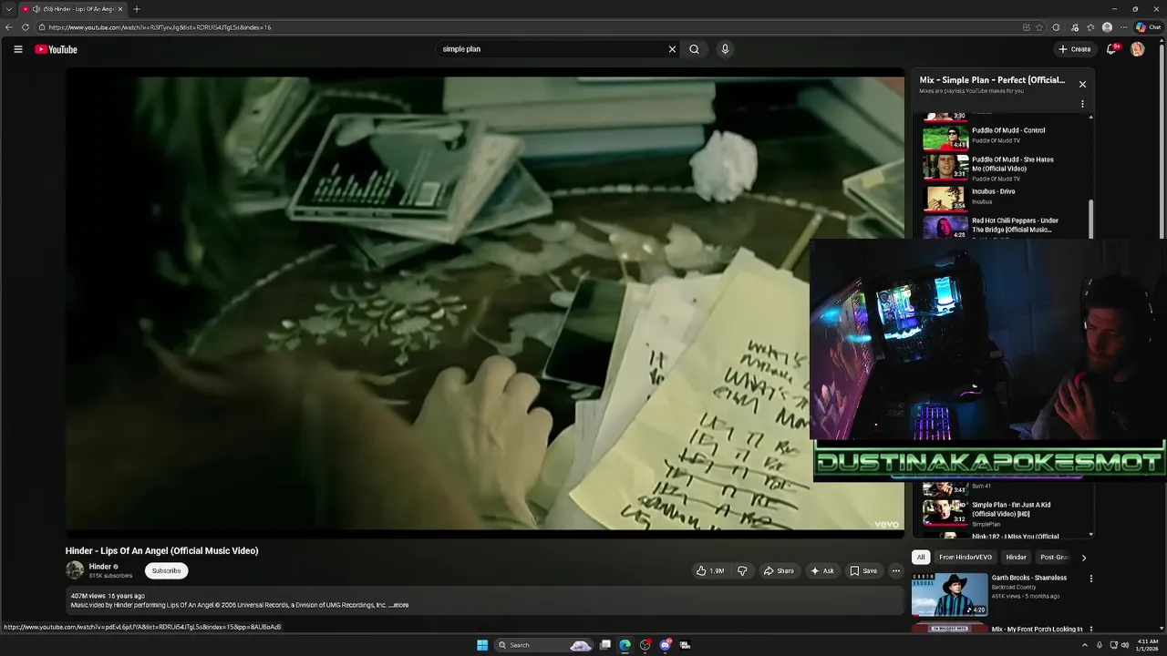Share the Hinder video
Screen dimensions: 1167x656
[x=779, y=570]
